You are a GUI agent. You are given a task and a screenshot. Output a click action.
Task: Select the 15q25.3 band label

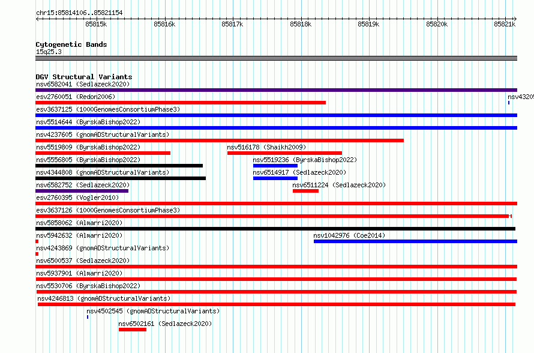click(x=49, y=52)
